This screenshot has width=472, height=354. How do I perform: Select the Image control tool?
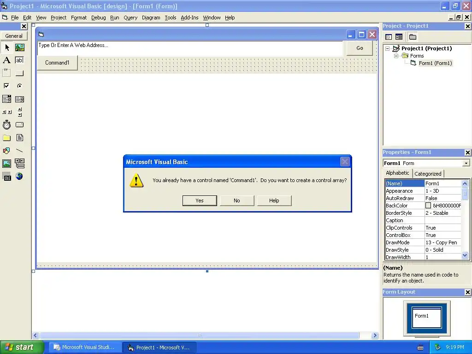pos(7,164)
